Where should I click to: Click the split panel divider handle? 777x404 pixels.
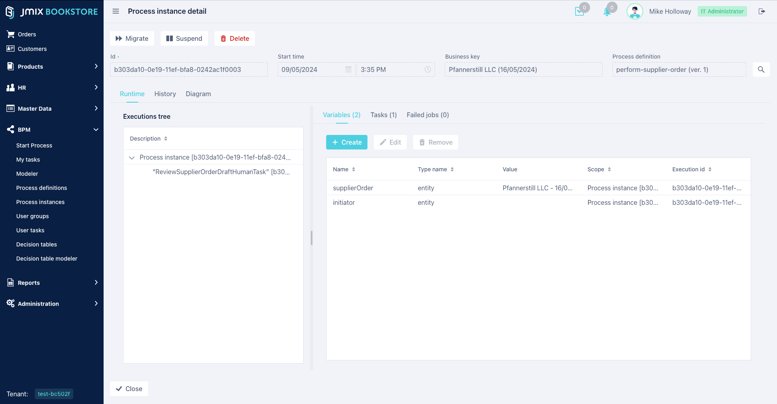312,238
